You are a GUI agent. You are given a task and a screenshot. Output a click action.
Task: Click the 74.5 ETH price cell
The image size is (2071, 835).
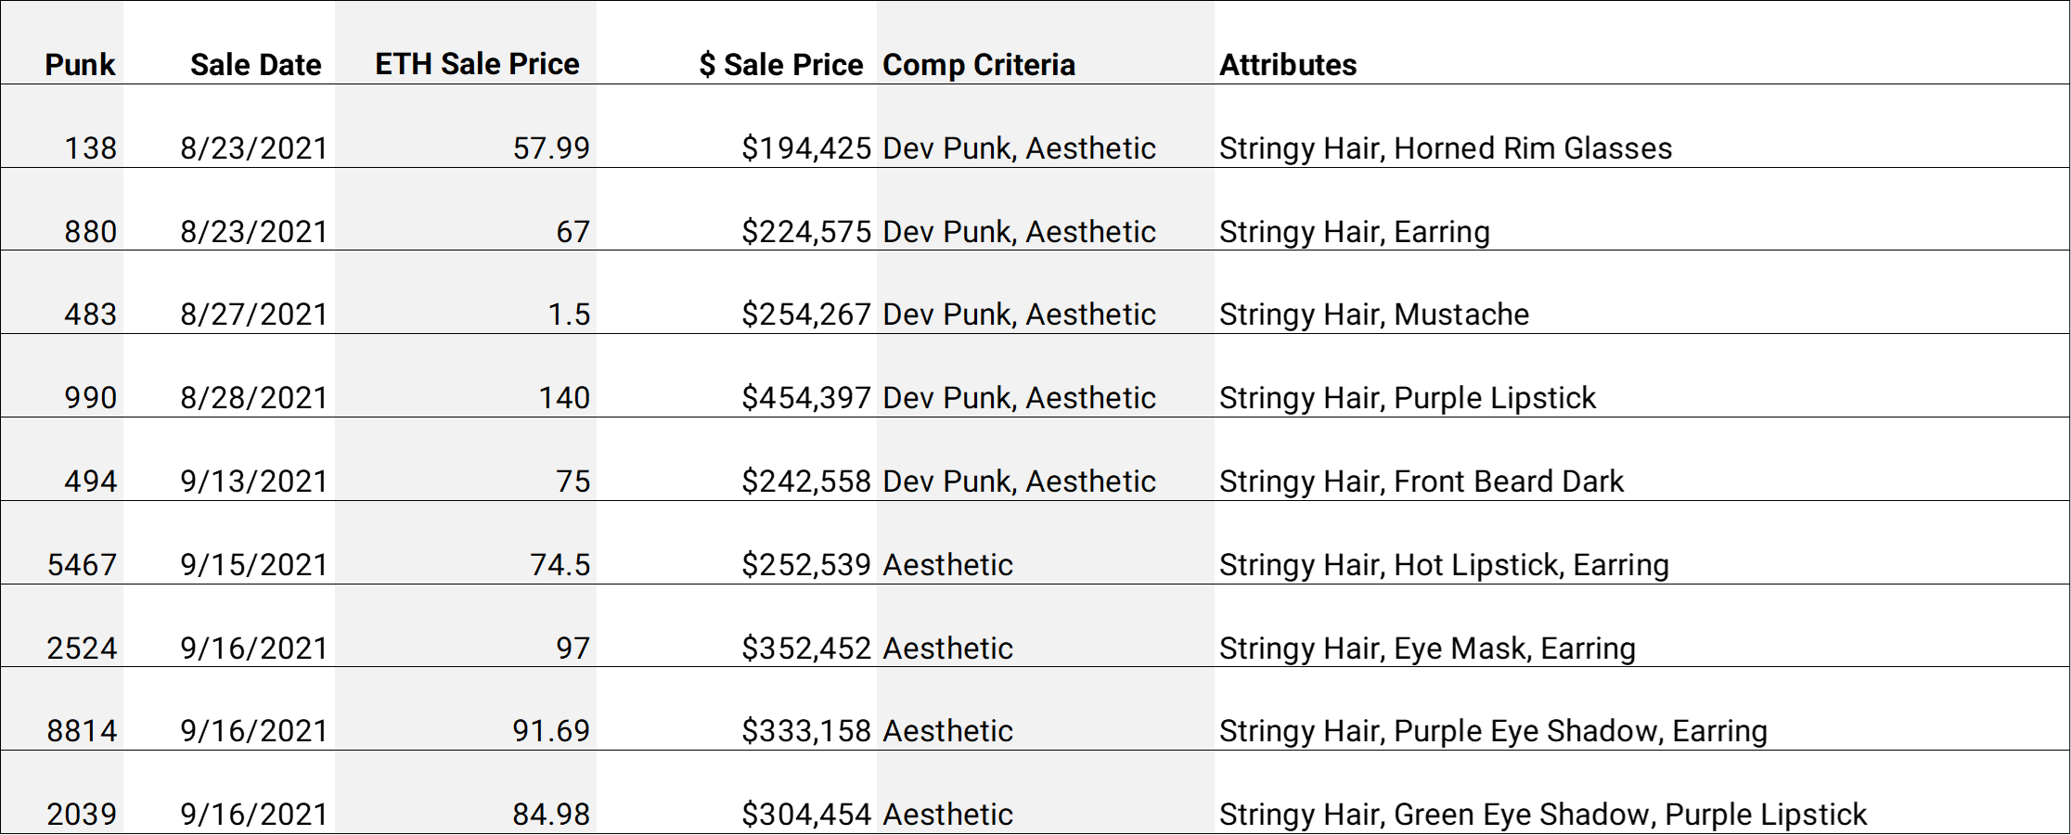[x=465, y=543]
